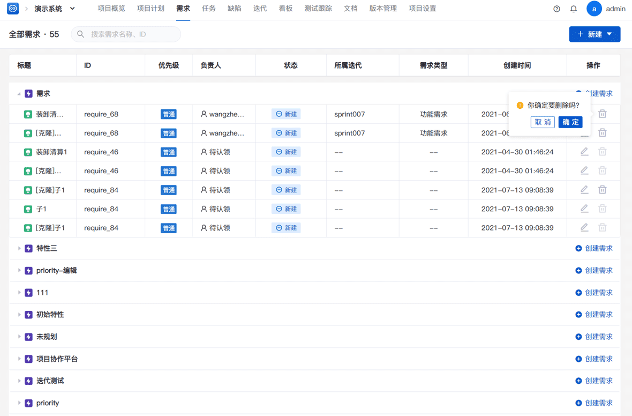Click the trash icon for 子1 row

pos(602,209)
